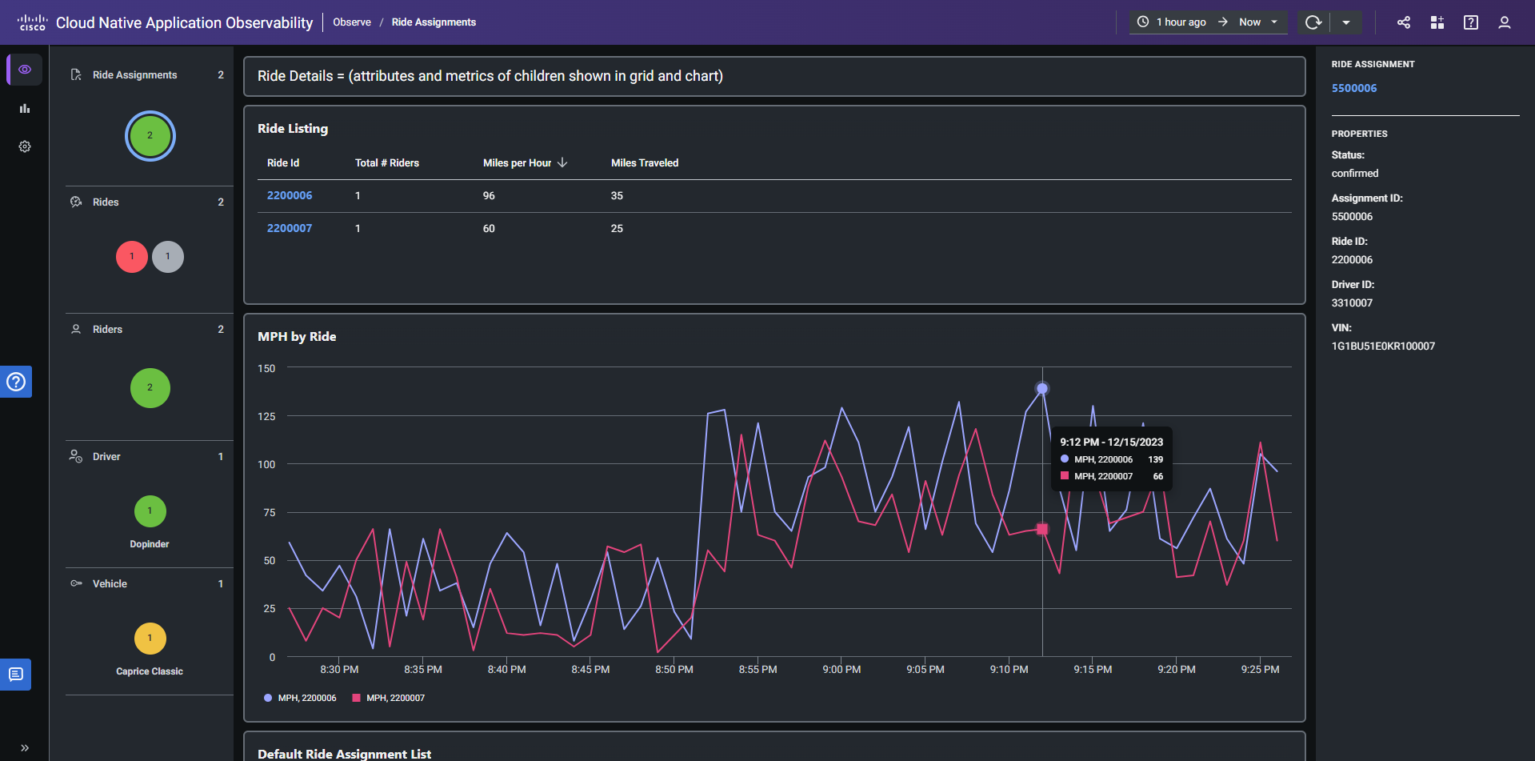This screenshot has height=761, width=1535.
Task: Open the blue feedback chat button
Action: click(16, 675)
